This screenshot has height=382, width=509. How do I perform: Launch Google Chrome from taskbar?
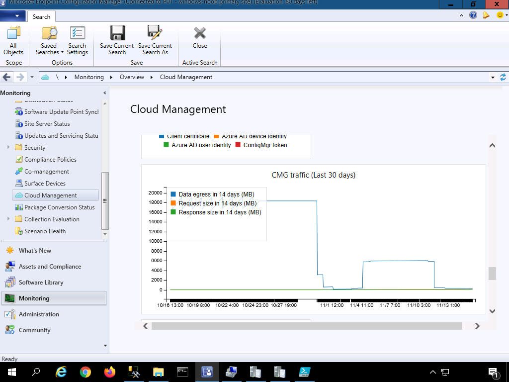pos(85,372)
